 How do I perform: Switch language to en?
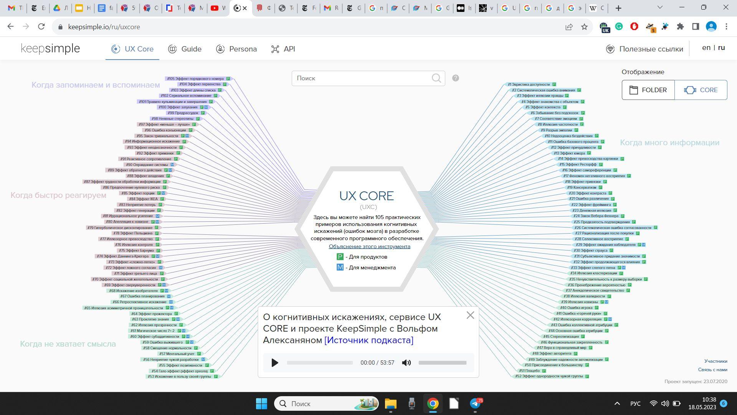click(x=706, y=48)
